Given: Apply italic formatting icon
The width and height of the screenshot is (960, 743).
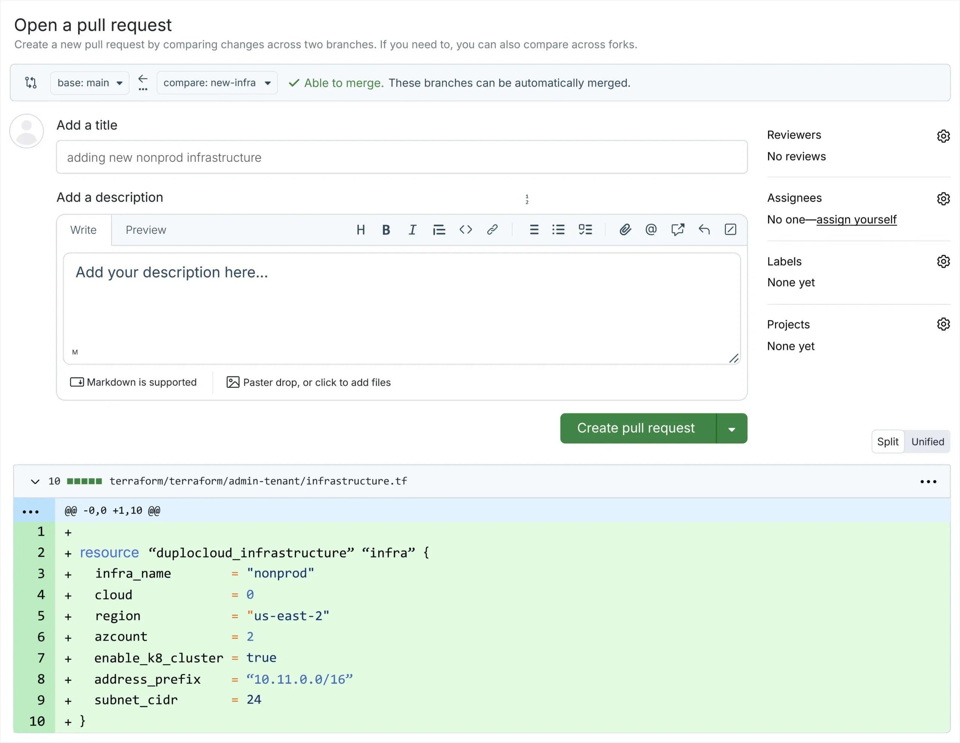Looking at the screenshot, I should (x=412, y=230).
